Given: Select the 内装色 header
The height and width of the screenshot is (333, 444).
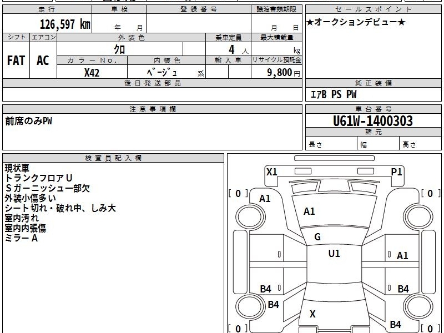Looking at the screenshot, I should coord(167,60).
